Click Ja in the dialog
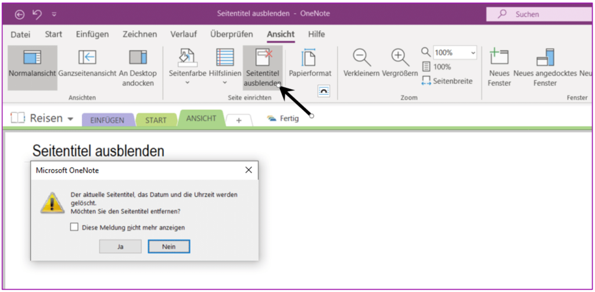This screenshot has height=292, width=595. [120, 247]
